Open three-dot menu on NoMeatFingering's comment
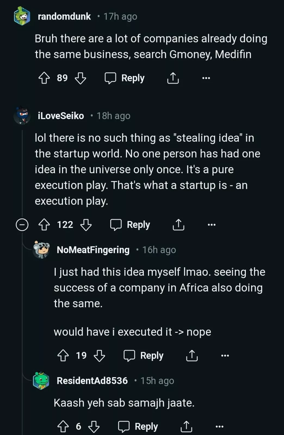The width and height of the screenshot is (284, 435). click(225, 356)
